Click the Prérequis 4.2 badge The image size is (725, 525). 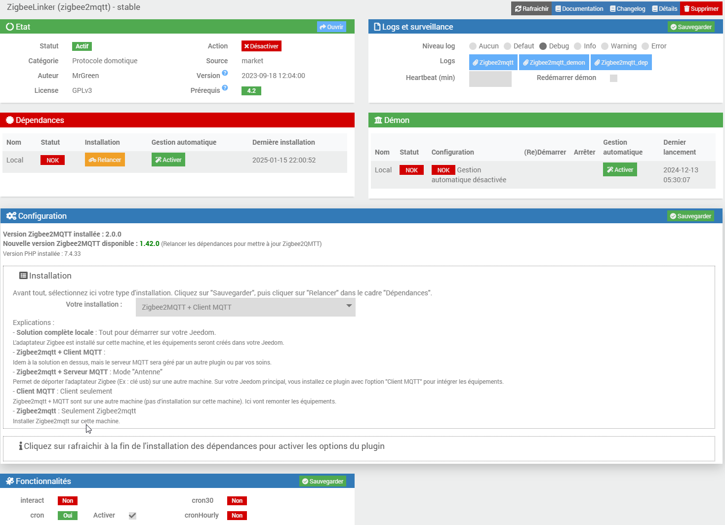251,91
